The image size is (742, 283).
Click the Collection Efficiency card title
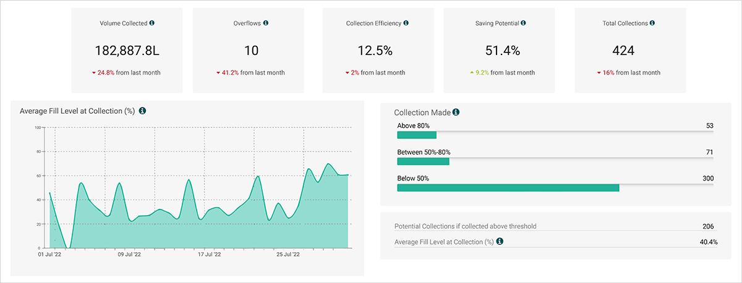[375, 23]
